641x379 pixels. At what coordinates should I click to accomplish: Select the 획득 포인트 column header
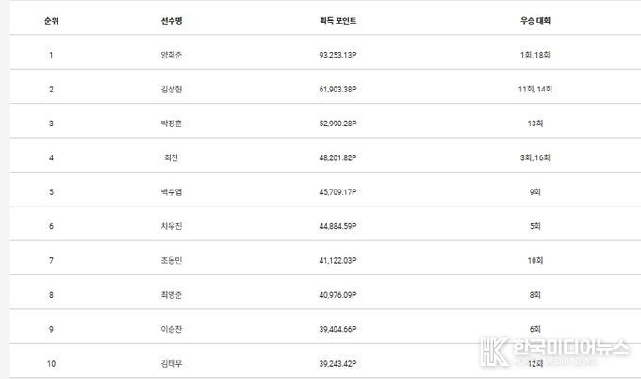(337, 20)
